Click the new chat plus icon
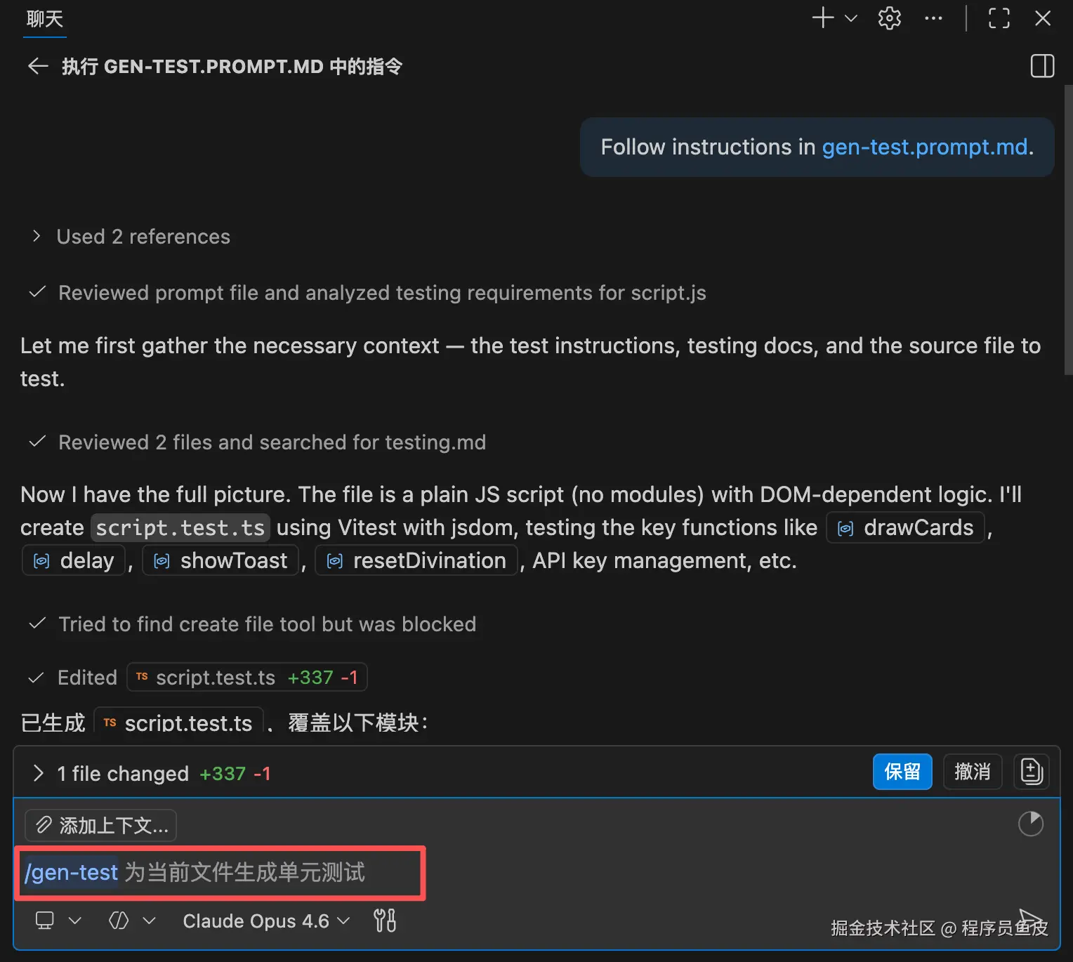 click(x=823, y=18)
